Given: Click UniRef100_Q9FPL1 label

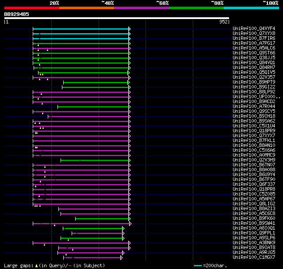Looking at the screenshot, I should 254,233.
